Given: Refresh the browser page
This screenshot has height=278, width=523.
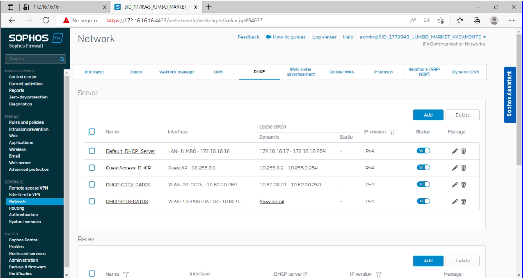Looking at the screenshot, I should pyautogui.click(x=45, y=21).
